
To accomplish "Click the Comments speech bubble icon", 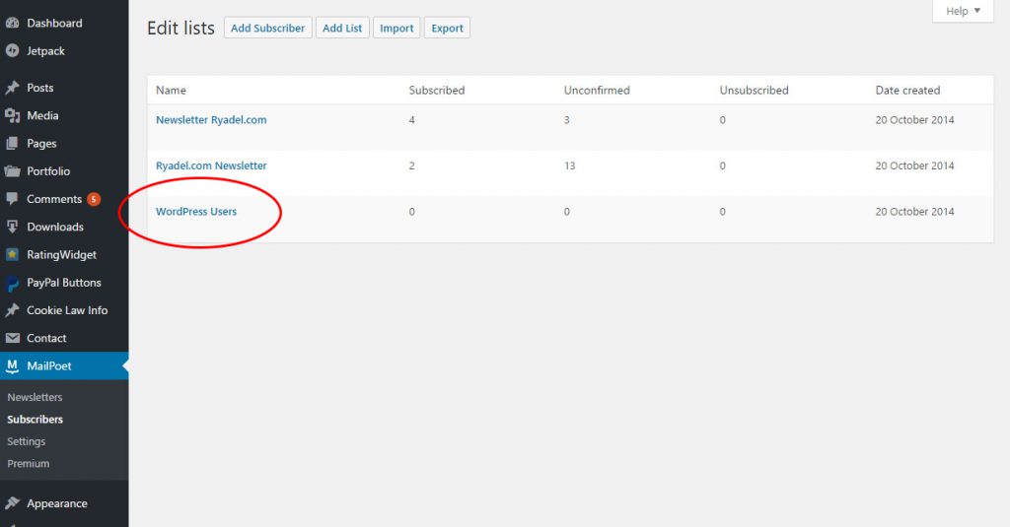I will 12,199.
